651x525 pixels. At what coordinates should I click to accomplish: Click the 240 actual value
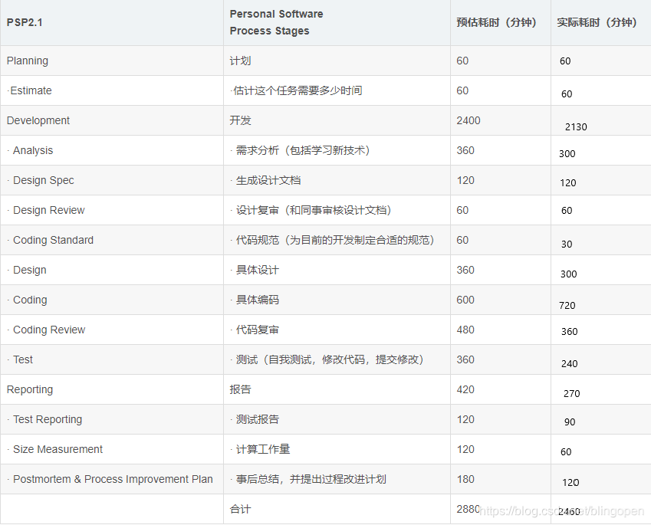coord(569,364)
